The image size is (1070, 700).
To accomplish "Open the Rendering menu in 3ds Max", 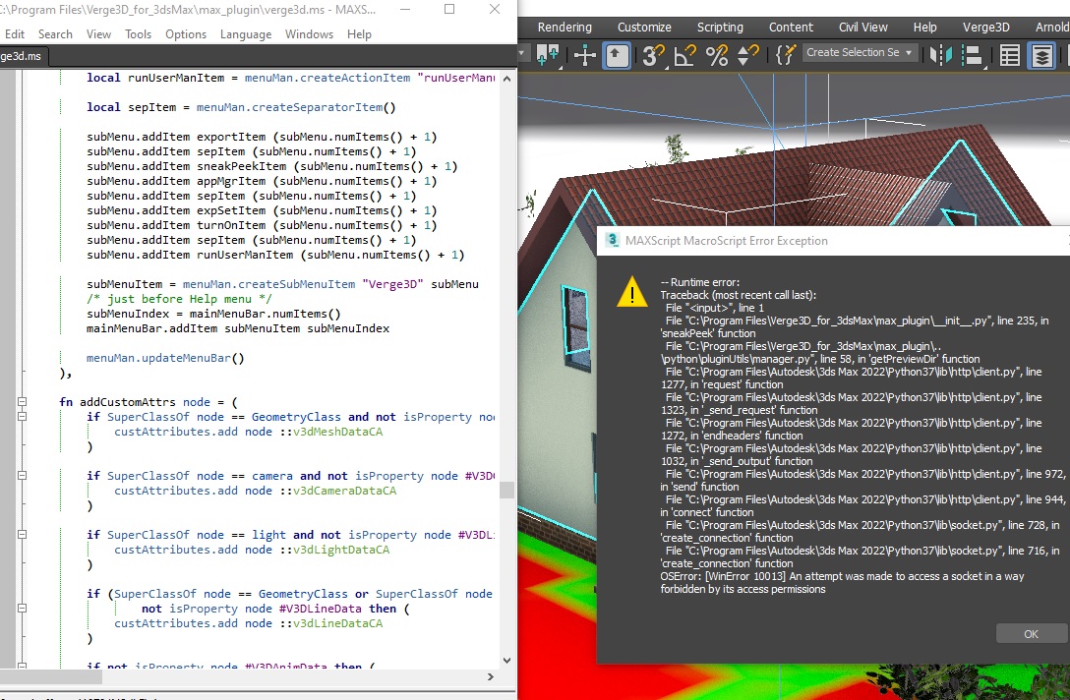I will (565, 28).
